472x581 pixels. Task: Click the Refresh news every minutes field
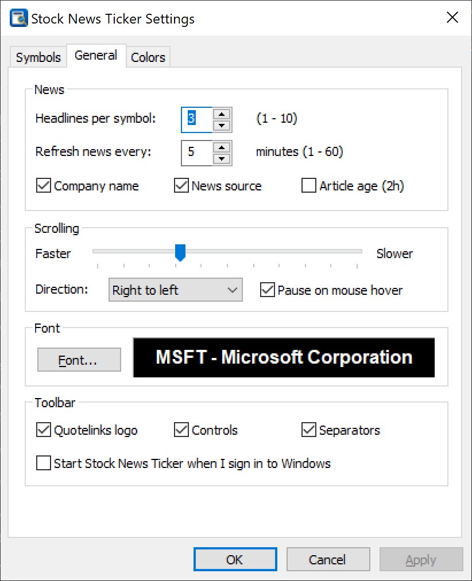point(196,153)
